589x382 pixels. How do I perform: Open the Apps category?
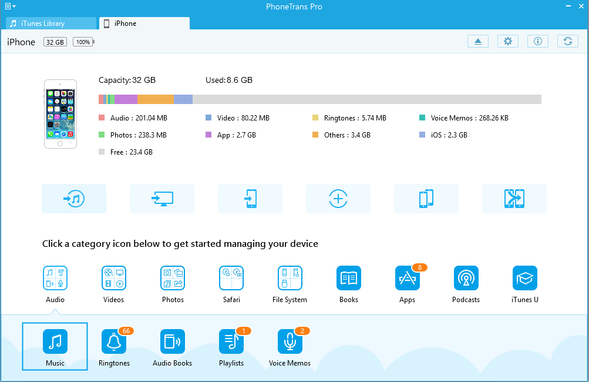408,278
